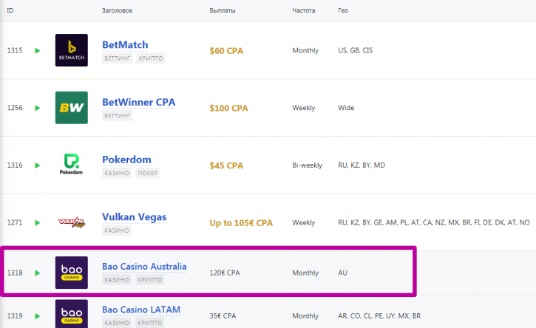Image resolution: width=536 pixels, height=328 pixels.
Task: Click the КАЗИНО tag under Bao Casino LATAM
Action: click(117, 323)
